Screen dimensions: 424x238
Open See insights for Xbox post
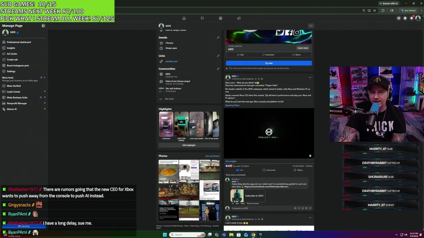coord(231,161)
